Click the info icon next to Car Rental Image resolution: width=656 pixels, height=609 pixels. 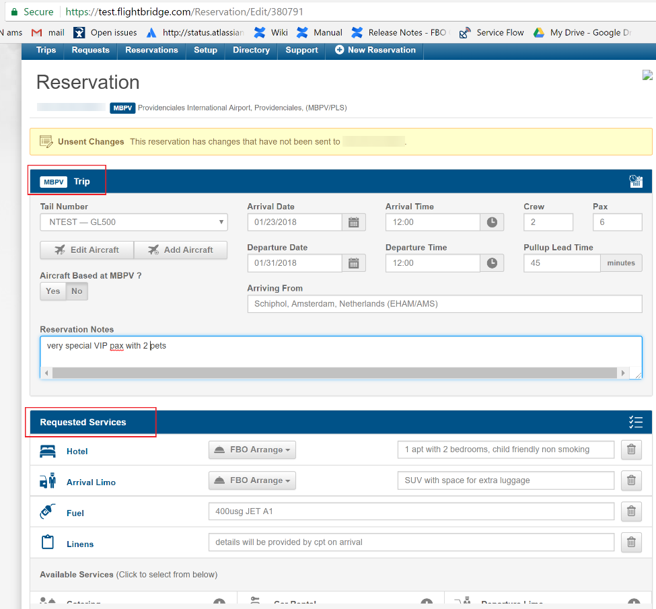click(427, 601)
